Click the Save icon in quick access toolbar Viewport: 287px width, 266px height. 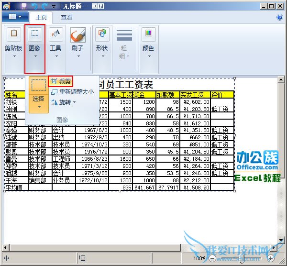24,6
